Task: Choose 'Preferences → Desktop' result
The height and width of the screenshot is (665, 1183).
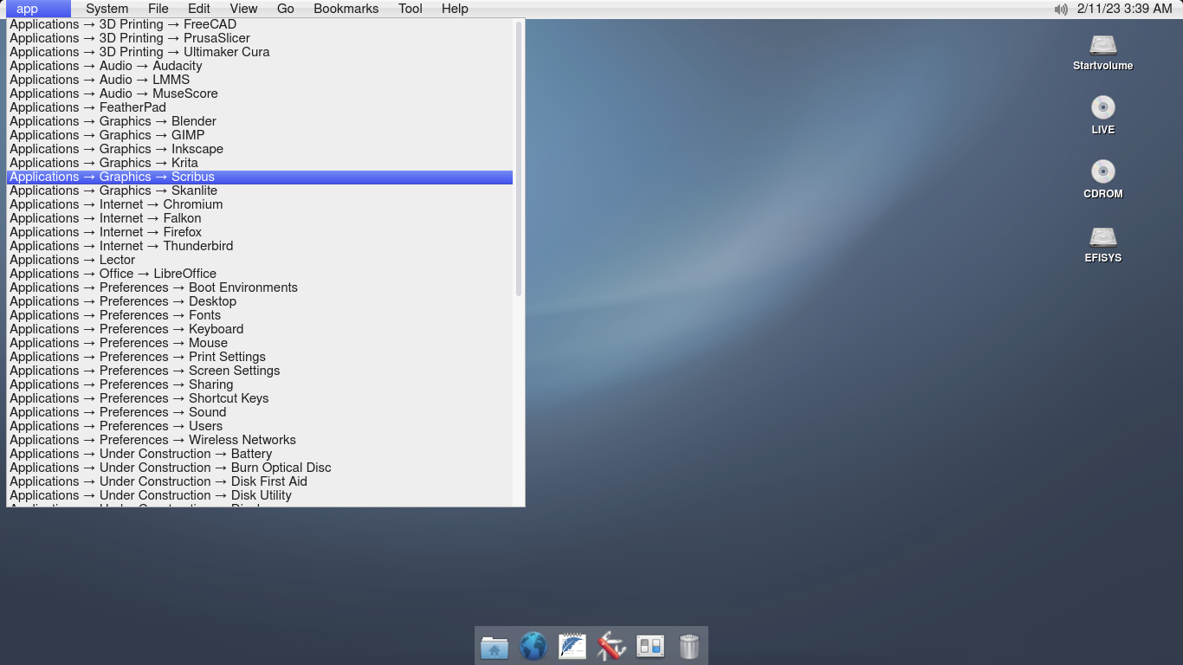Action: tap(260, 301)
